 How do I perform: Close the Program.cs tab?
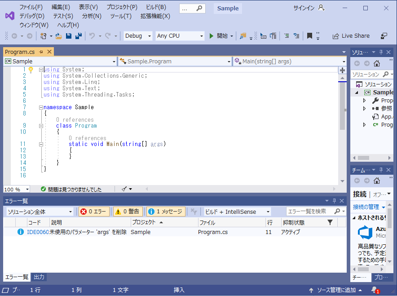tap(49, 52)
